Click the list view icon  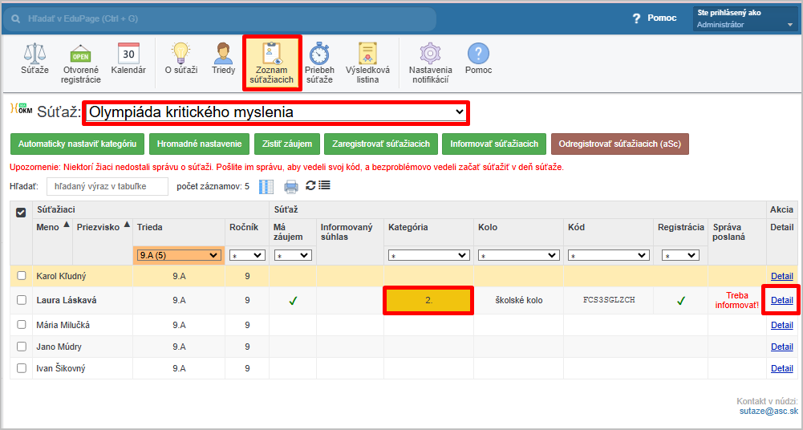coord(324,185)
